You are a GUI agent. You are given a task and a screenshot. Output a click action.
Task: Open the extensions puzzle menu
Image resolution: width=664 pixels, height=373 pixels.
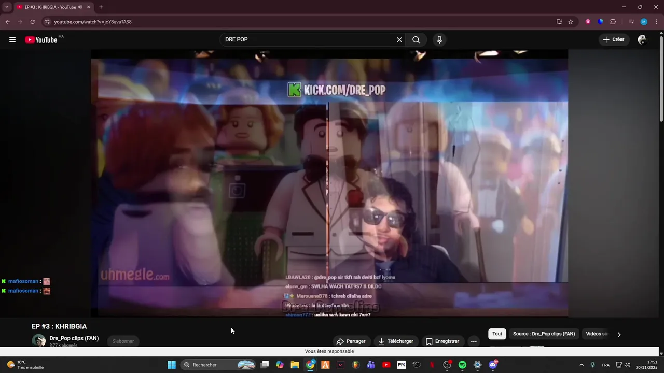[x=613, y=22]
